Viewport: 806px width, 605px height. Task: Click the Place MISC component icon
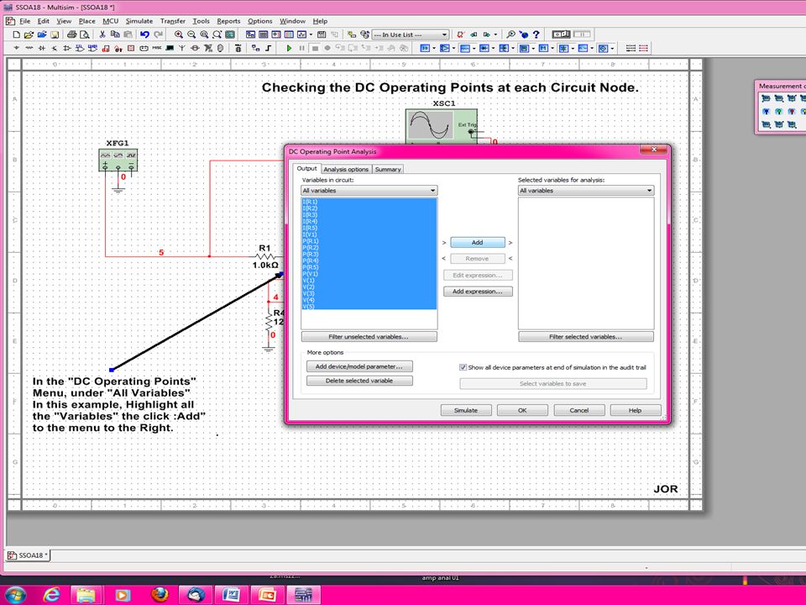tap(157, 48)
